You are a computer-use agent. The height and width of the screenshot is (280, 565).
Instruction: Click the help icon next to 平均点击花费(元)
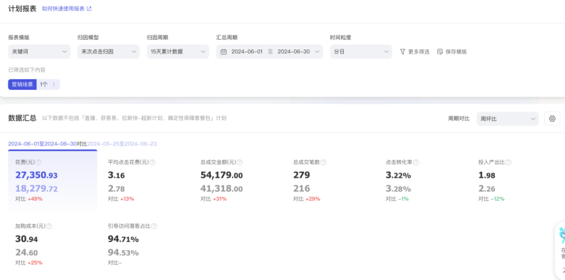pyautogui.click(x=152, y=162)
